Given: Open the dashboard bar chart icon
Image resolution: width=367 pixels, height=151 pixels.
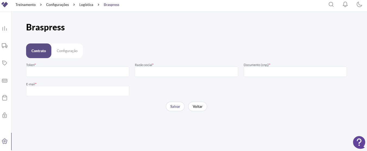Looking at the screenshot, I should pos(5,29).
